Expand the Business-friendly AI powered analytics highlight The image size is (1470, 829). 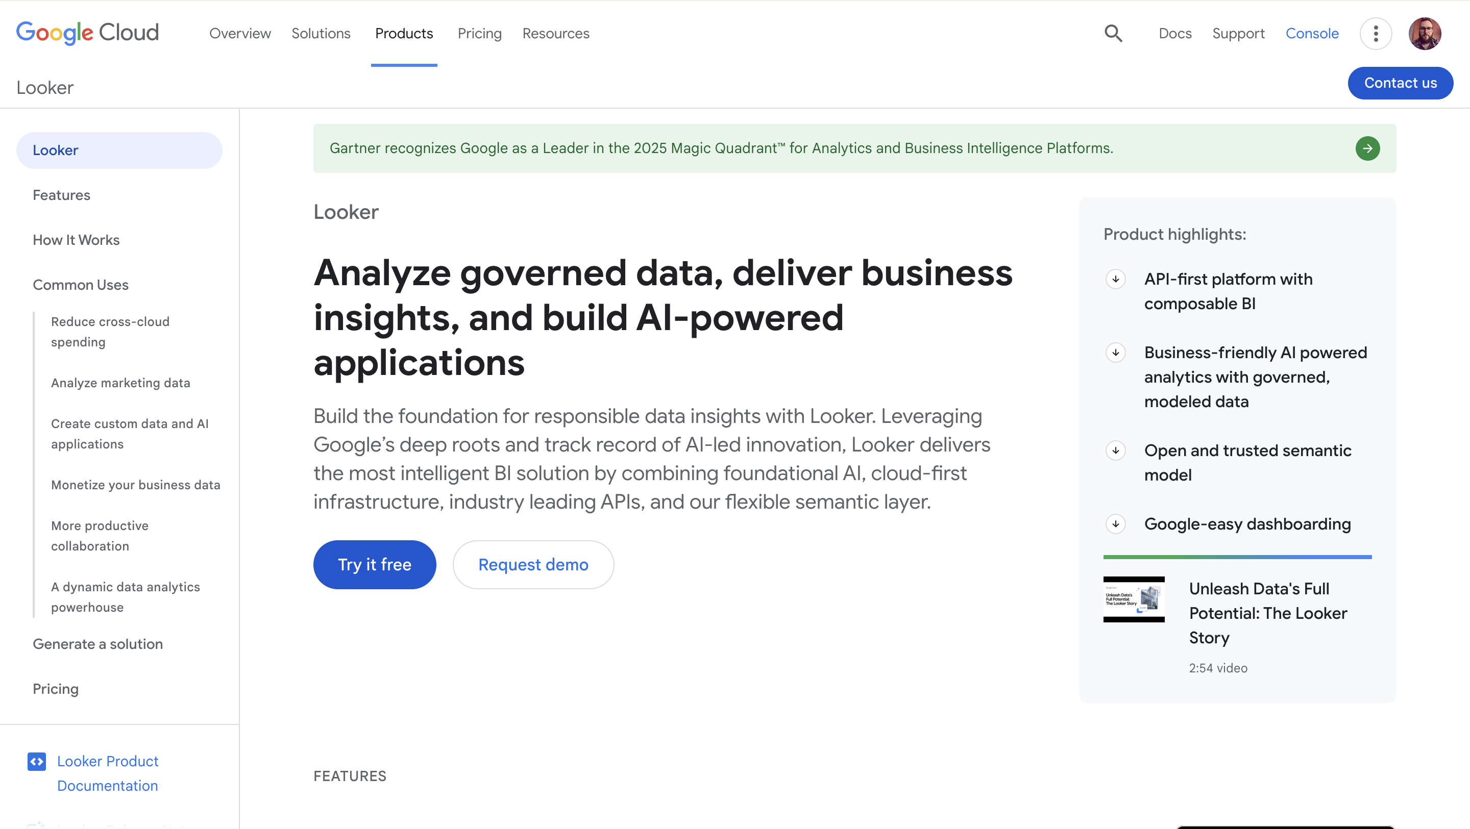pos(1116,353)
